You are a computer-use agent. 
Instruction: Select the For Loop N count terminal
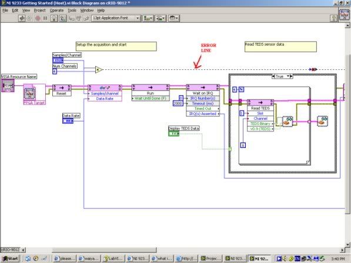tap(241, 90)
